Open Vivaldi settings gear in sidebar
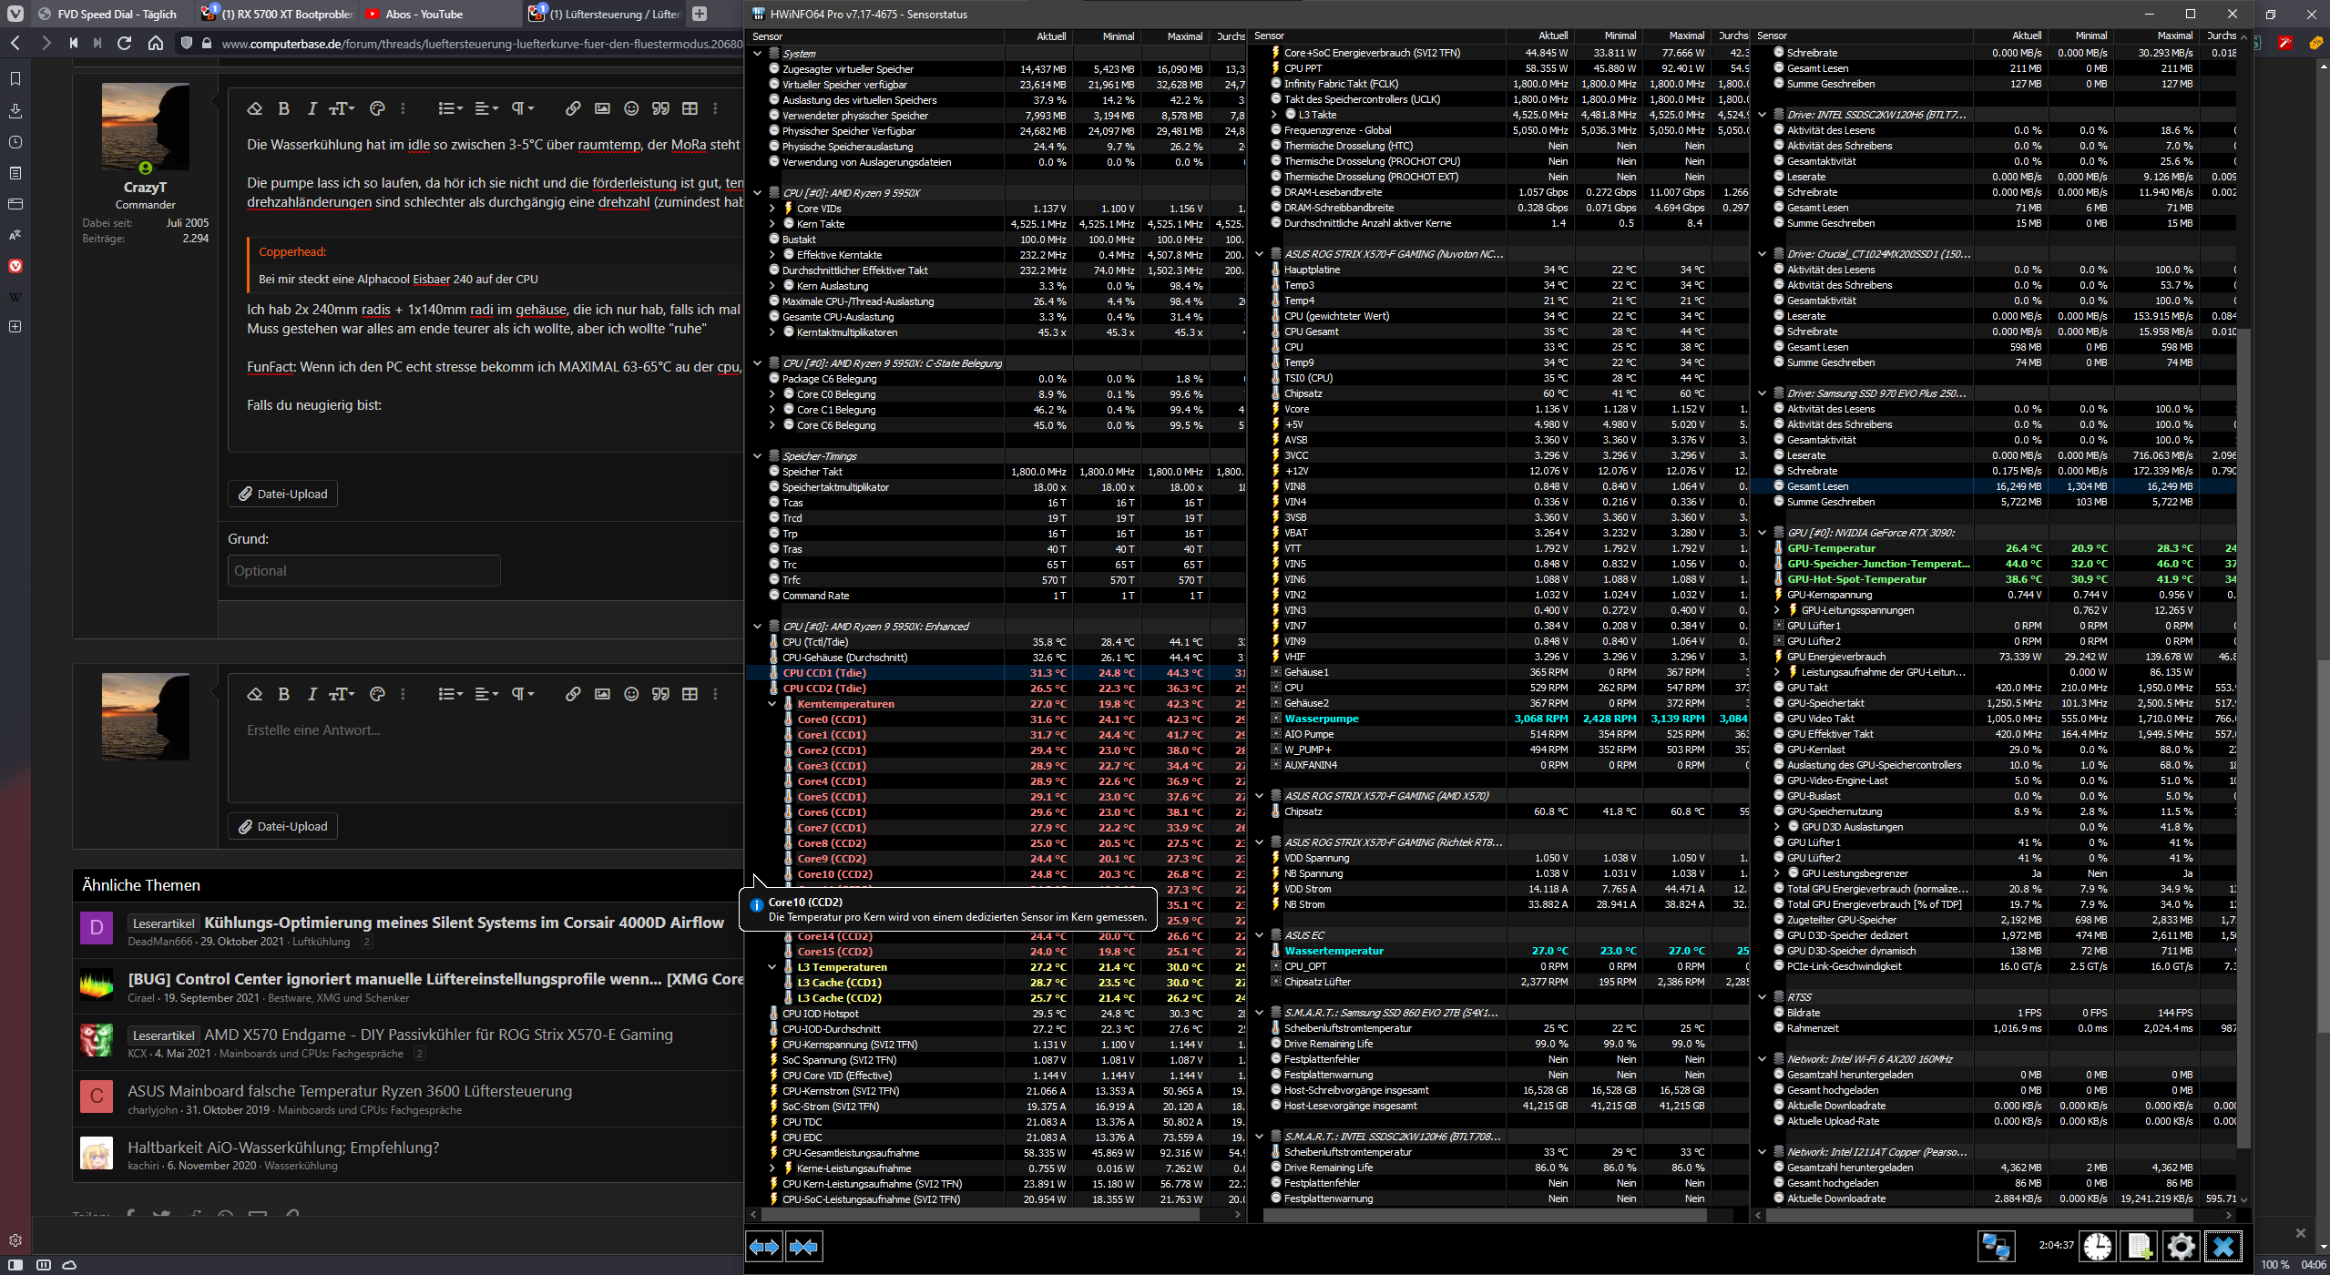The height and width of the screenshot is (1275, 2330). [15, 1240]
